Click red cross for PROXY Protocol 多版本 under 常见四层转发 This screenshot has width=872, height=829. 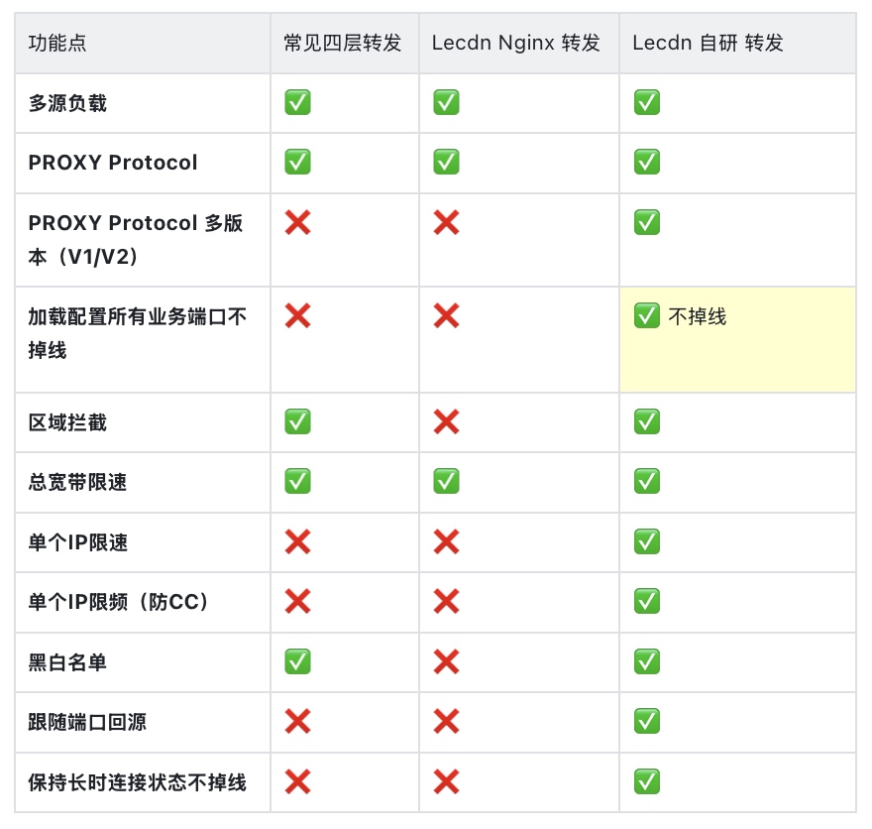297,222
